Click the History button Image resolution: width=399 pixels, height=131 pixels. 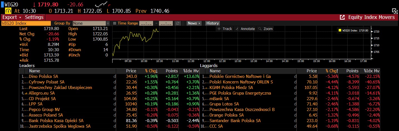[x=213, y=23]
